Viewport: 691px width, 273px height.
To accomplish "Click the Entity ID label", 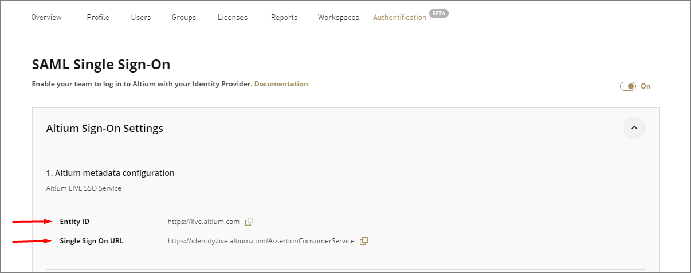I will [74, 222].
